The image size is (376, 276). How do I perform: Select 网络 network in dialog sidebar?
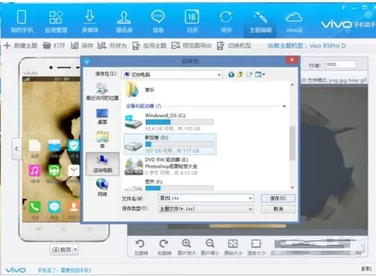click(x=102, y=188)
